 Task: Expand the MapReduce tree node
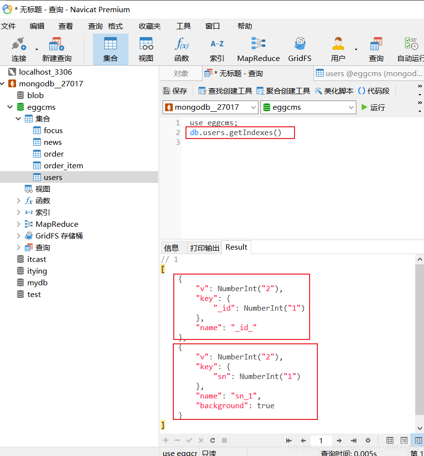(x=18, y=224)
